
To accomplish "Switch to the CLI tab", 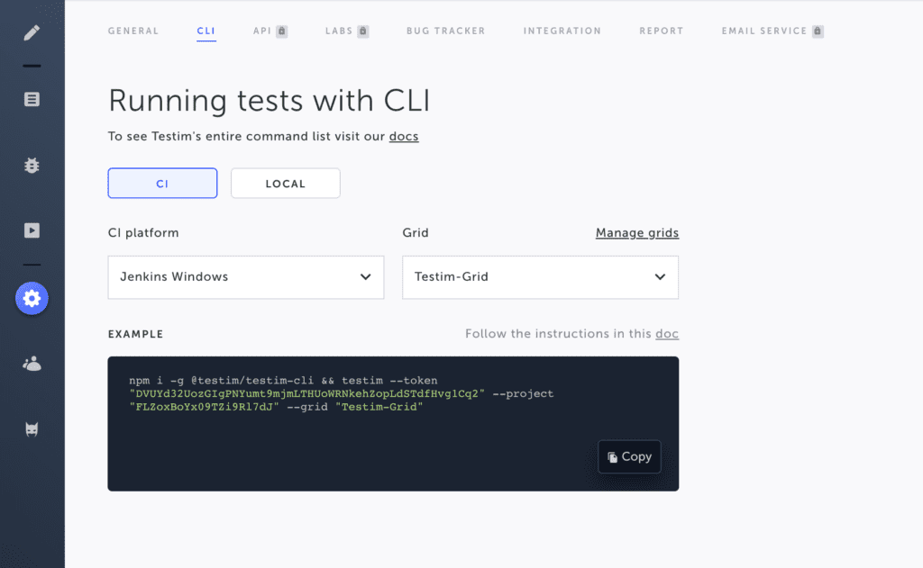I will (206, 32).
